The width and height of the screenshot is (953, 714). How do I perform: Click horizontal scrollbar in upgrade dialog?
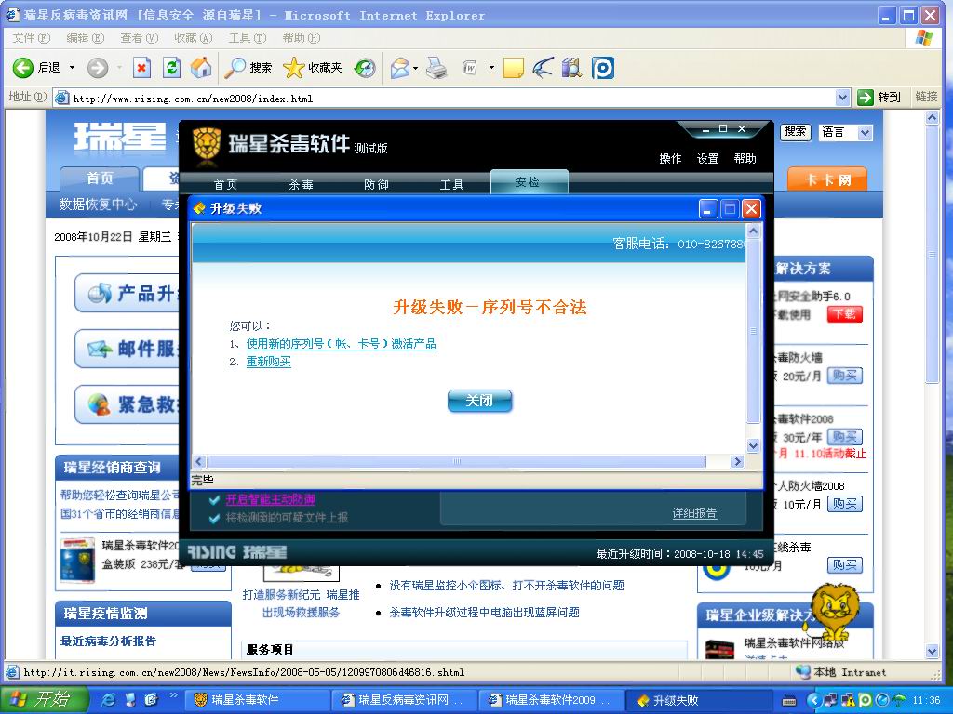[456, 461]
